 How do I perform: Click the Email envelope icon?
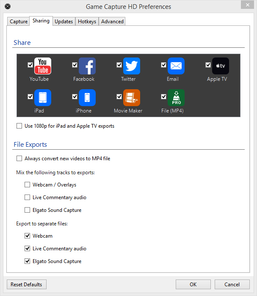(176, 66)
